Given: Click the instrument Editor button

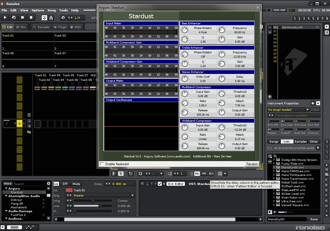Looking at the screenshot, I should pos(315,110).
